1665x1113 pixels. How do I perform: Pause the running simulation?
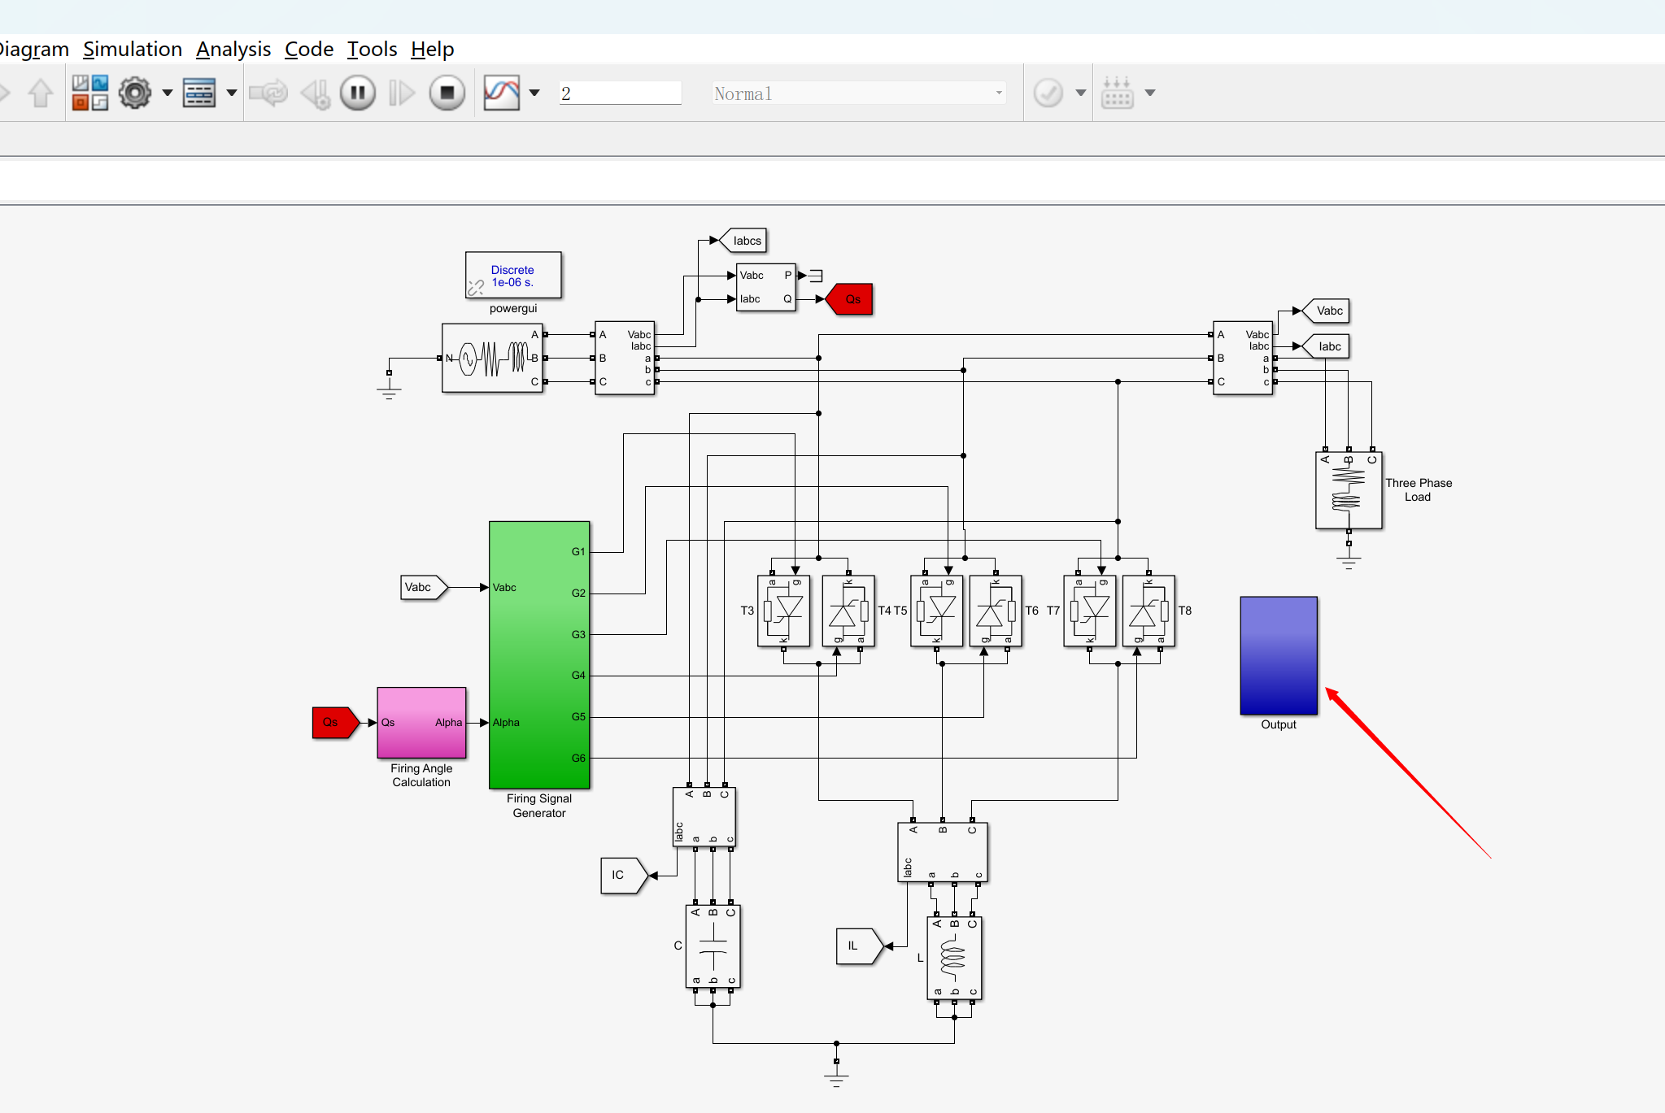coord(358,93)
